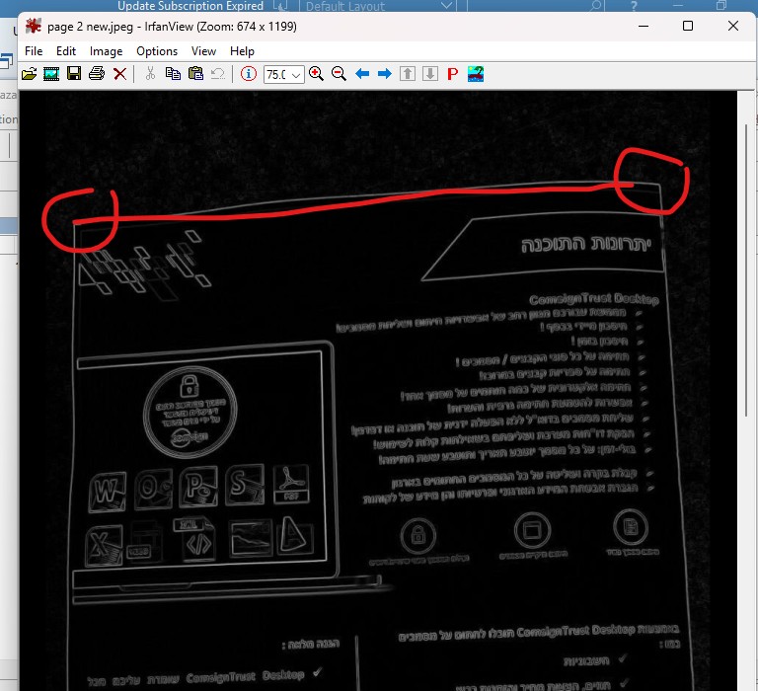Save image with the floppy disk icon
The height and width of the screenshot is (691, 758).
pos(74,74)
